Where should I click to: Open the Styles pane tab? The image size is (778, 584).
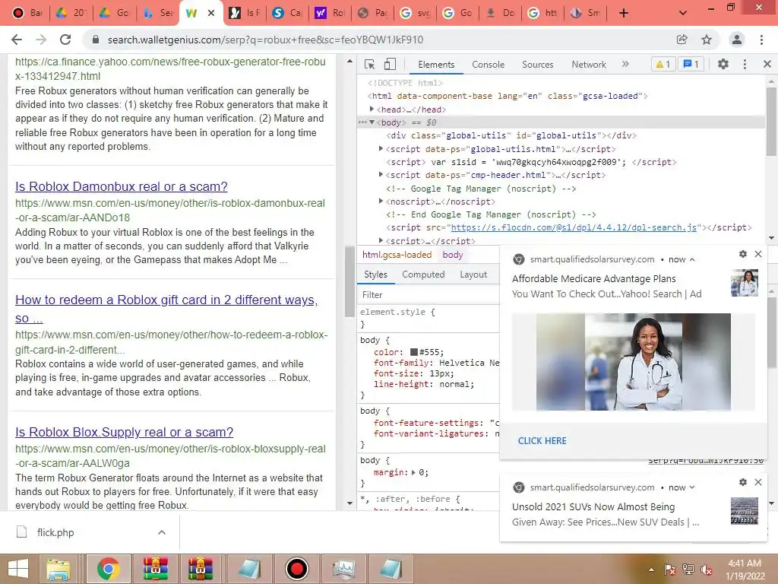coord(375,275)
